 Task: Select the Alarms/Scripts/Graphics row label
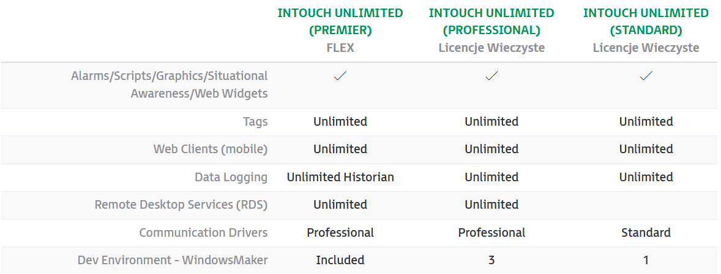[x=170, y=85]
